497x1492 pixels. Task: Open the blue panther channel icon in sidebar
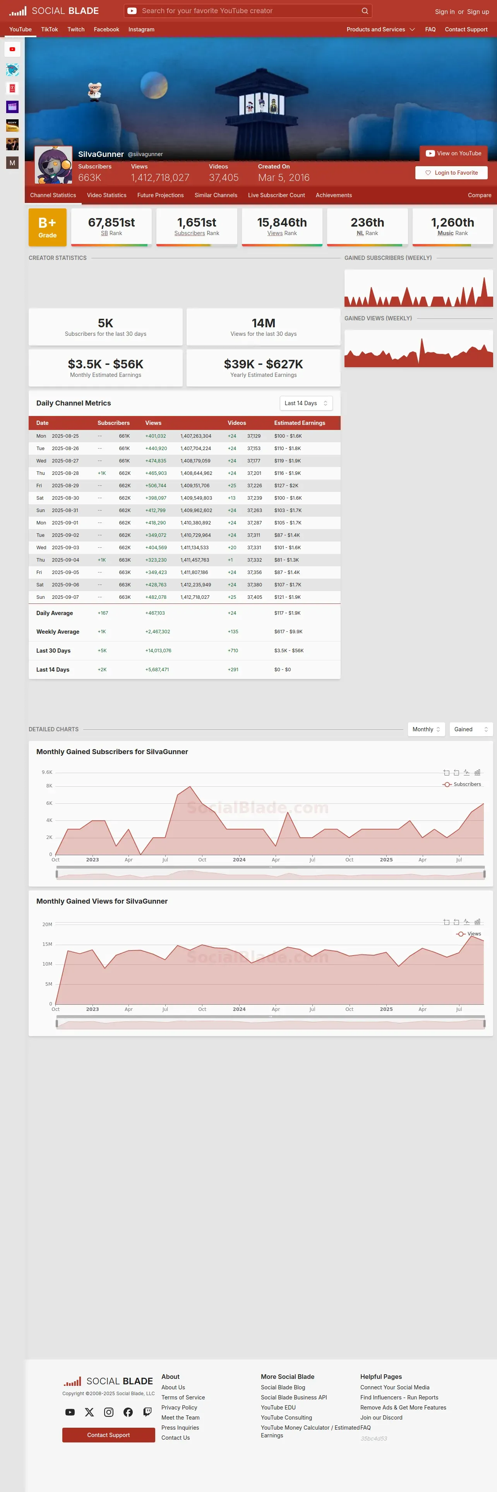[x=12, y=70]
